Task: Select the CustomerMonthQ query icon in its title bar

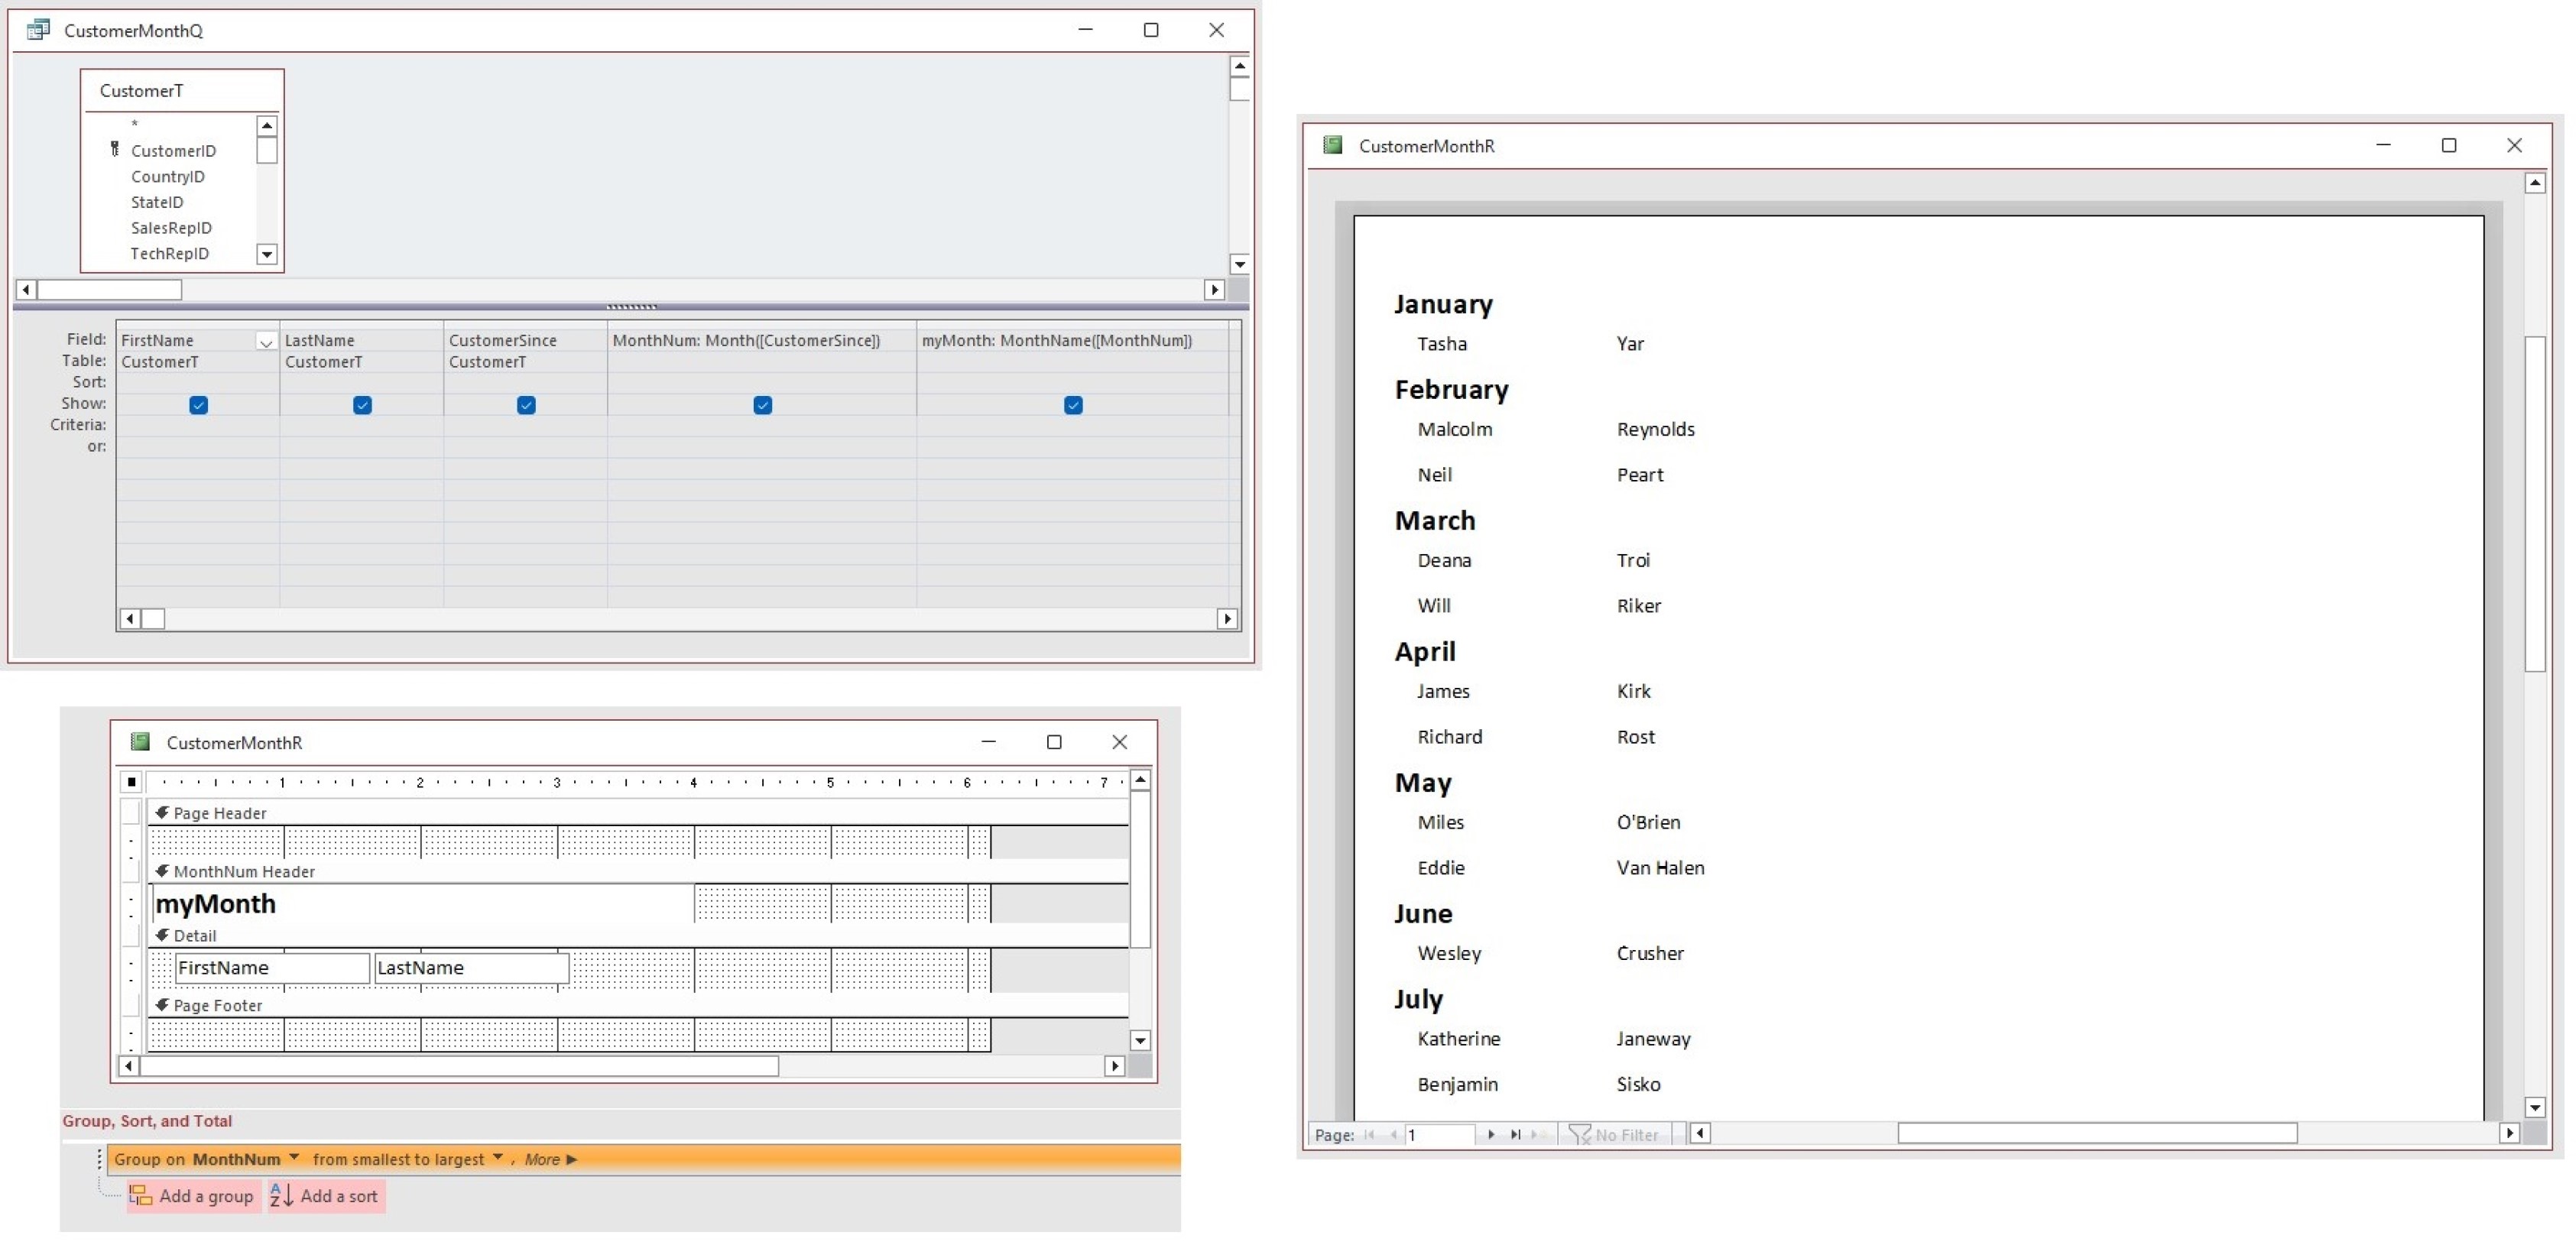Action: point(38,29)
